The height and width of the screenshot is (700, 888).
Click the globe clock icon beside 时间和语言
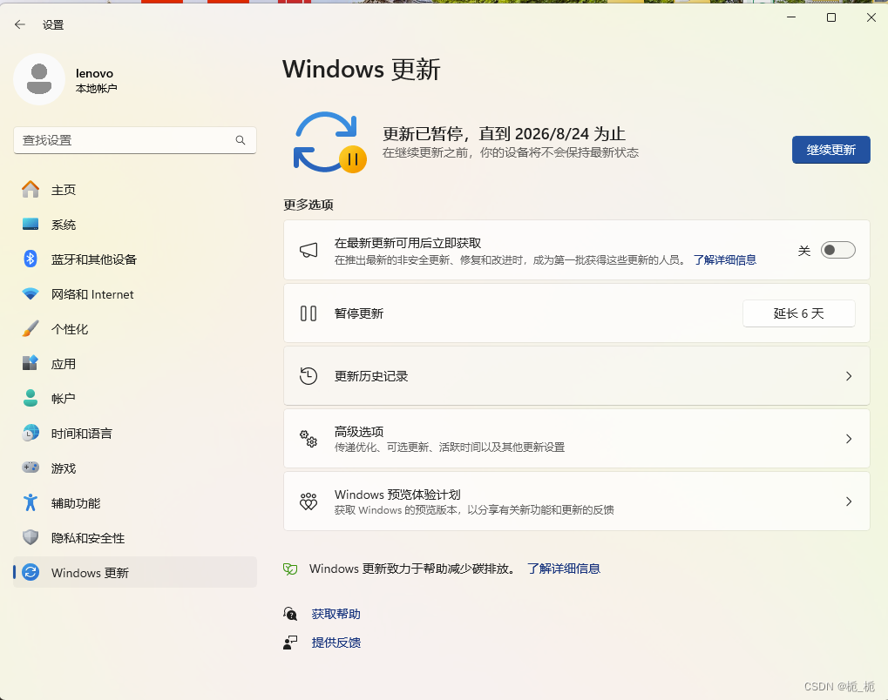[x=31, y=433]
